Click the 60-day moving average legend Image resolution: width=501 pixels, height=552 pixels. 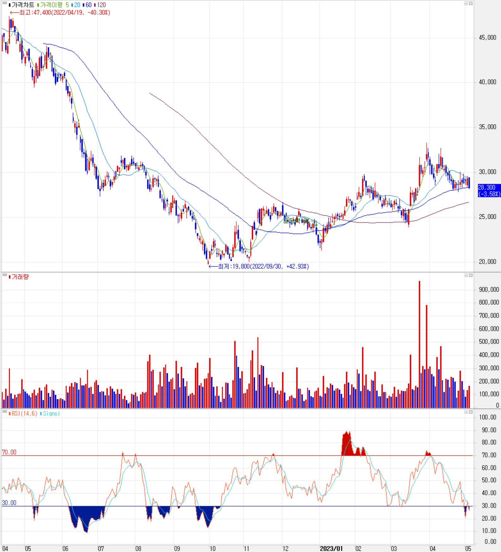87,5
